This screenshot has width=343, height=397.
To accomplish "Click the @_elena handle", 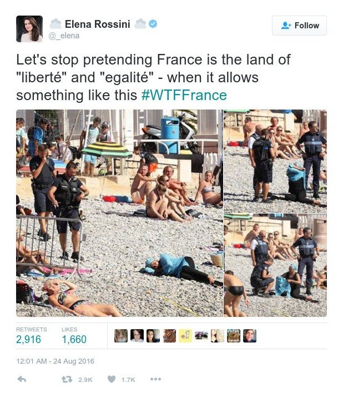I will coord(64,36).
